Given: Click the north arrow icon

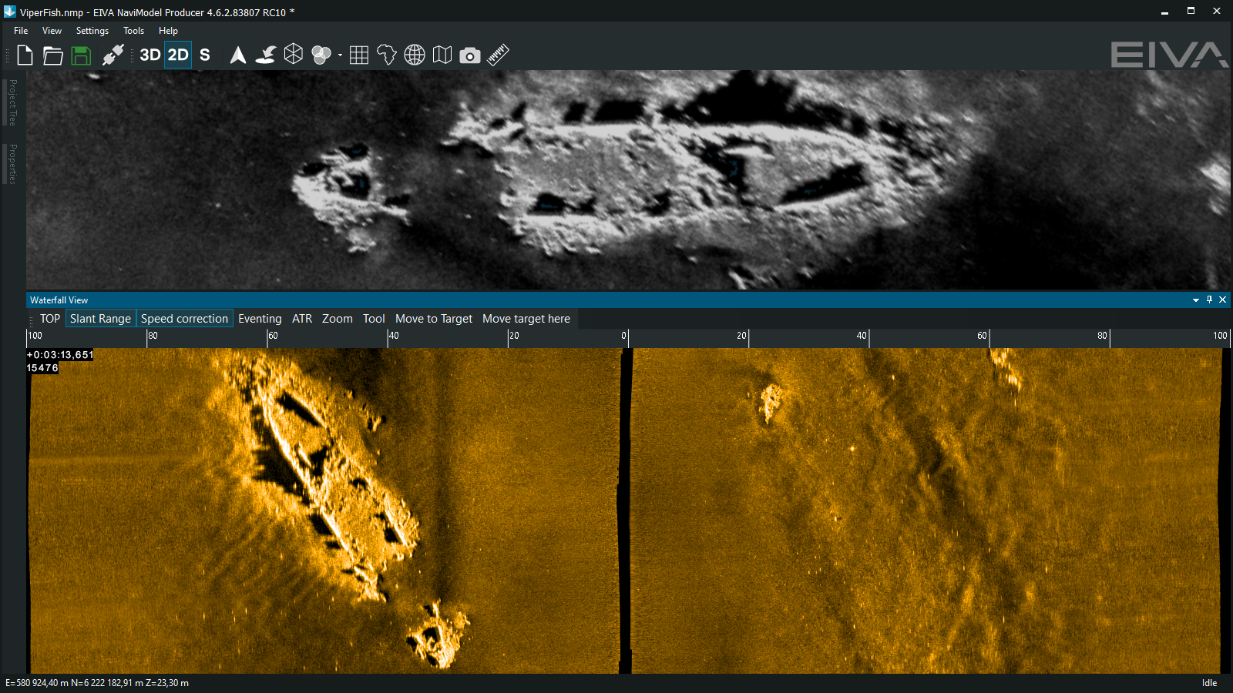Looking at the screenshot, I should coord(238,55).
